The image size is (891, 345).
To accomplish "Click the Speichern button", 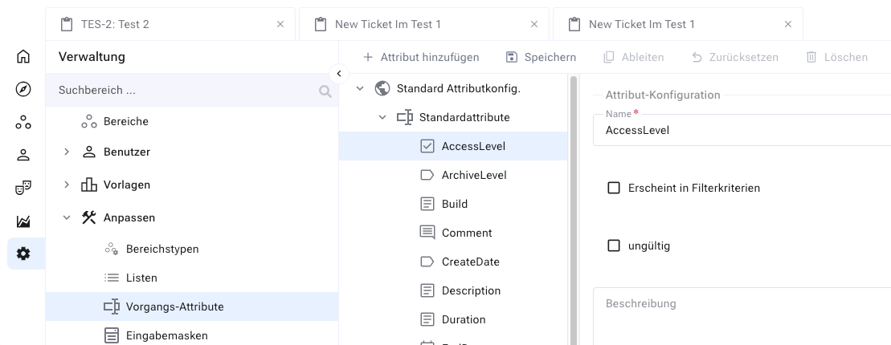I will click(x=541, y=57).
